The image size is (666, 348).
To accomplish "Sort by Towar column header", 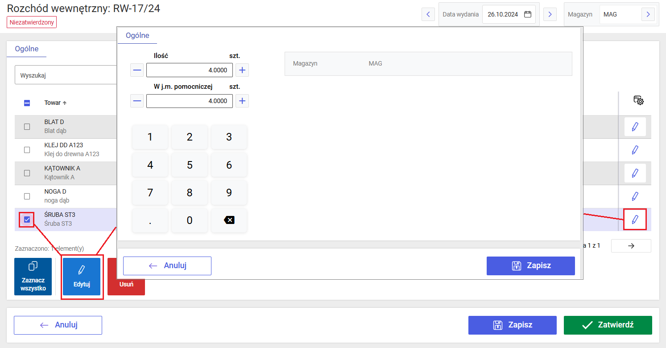I will pos(55,103).
